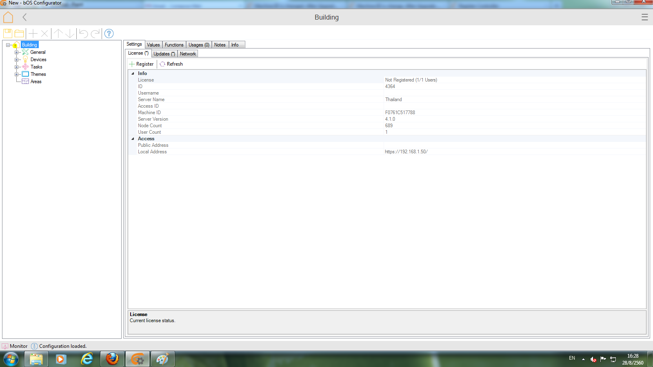Click the Home icon in header
Screen dimensions: 653x367
click(8, 18)
